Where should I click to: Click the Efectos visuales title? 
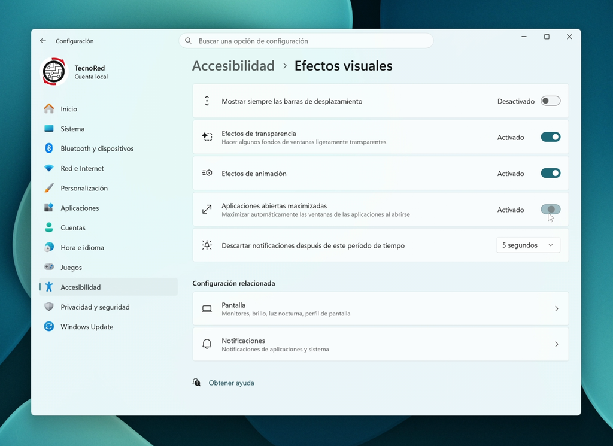[343, 66]
